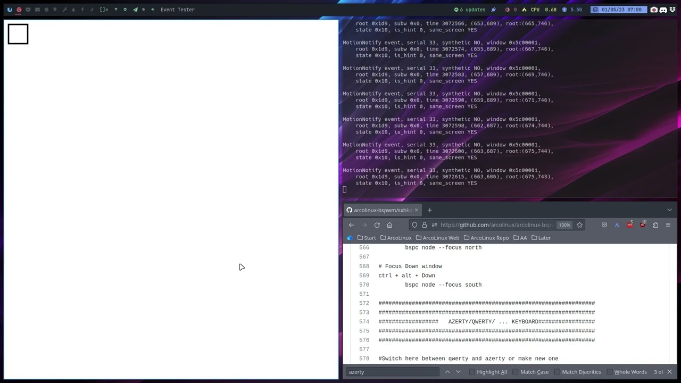Enable the Match Diacritics checkbox
The image size is (681, 383).
click(x=557, y=372)
